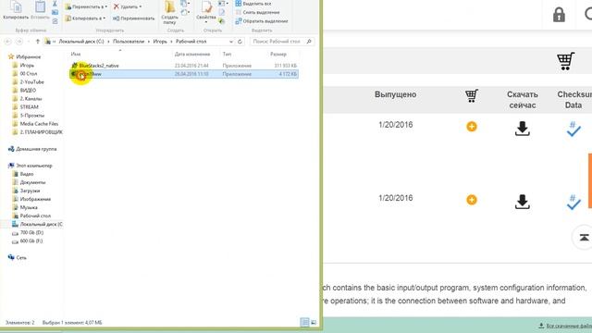Open Загрузки under Этот компьютер

(30, 191)
